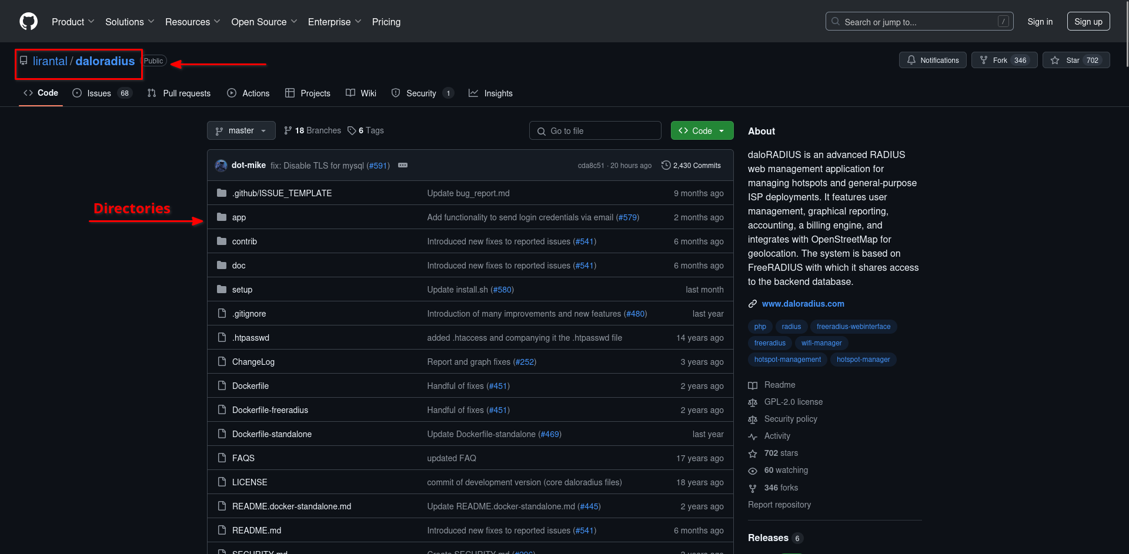Click the tag icon beside 6 Tags
Screen dimensions: 1129x554
click(x=352, y=131)
